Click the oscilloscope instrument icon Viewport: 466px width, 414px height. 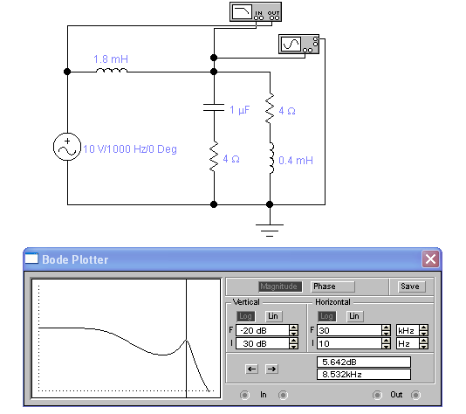[298, 44]
